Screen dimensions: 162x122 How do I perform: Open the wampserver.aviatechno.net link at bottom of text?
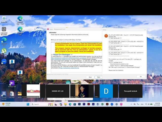[69, 68]
